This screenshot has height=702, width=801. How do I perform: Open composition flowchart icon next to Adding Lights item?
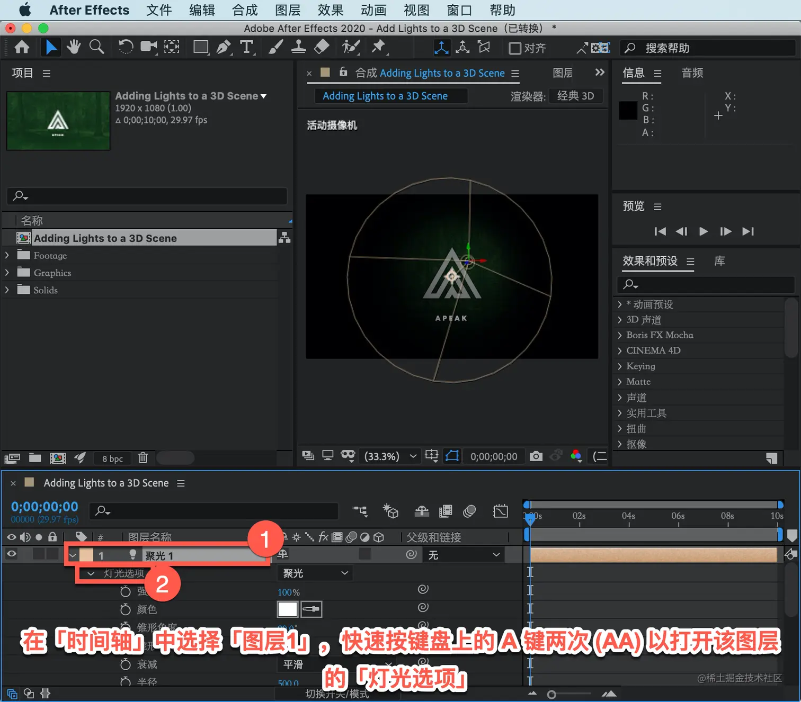[284, 238]
